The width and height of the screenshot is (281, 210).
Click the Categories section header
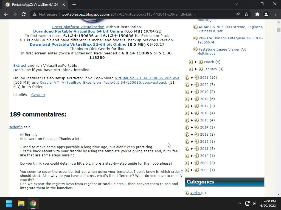tap(224, 182)
